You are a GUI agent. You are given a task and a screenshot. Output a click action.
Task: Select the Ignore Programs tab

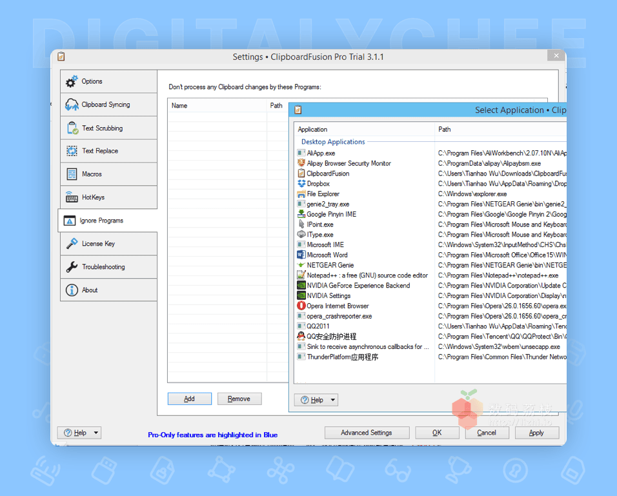[x=108, y=221]
